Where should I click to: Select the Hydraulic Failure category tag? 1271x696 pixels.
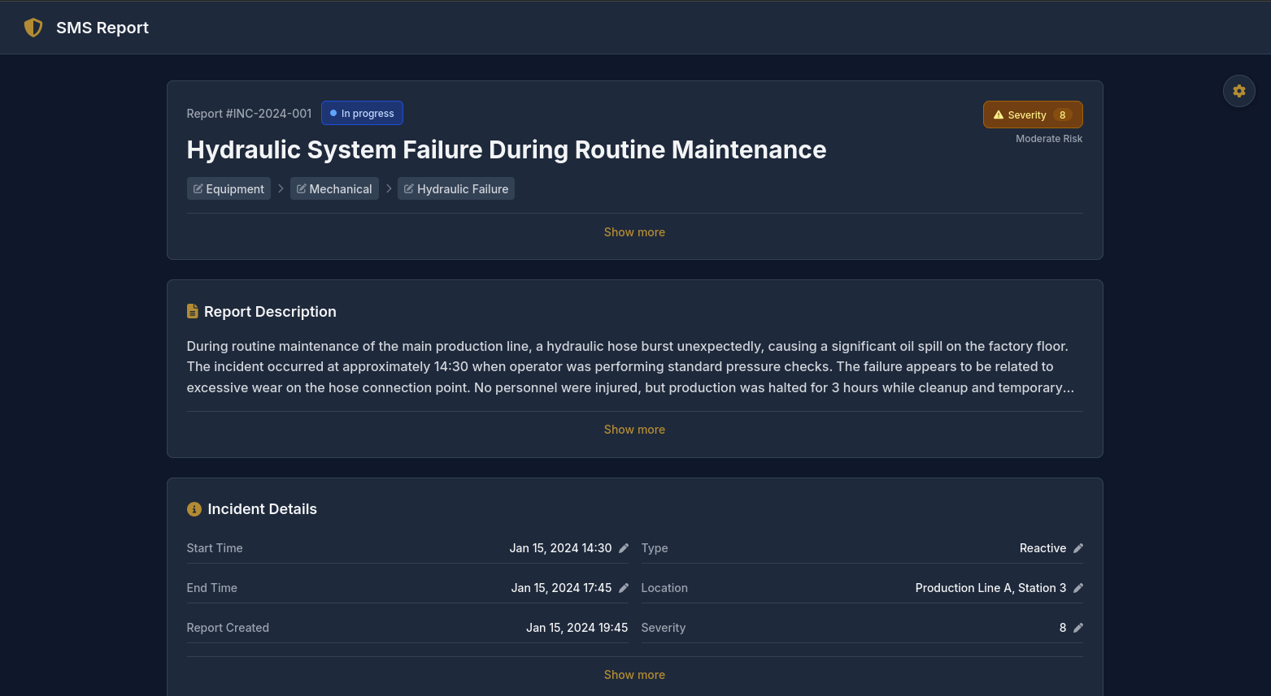coord(456,189)
